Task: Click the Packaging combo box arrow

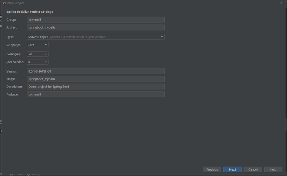Action: click(45, 54)
